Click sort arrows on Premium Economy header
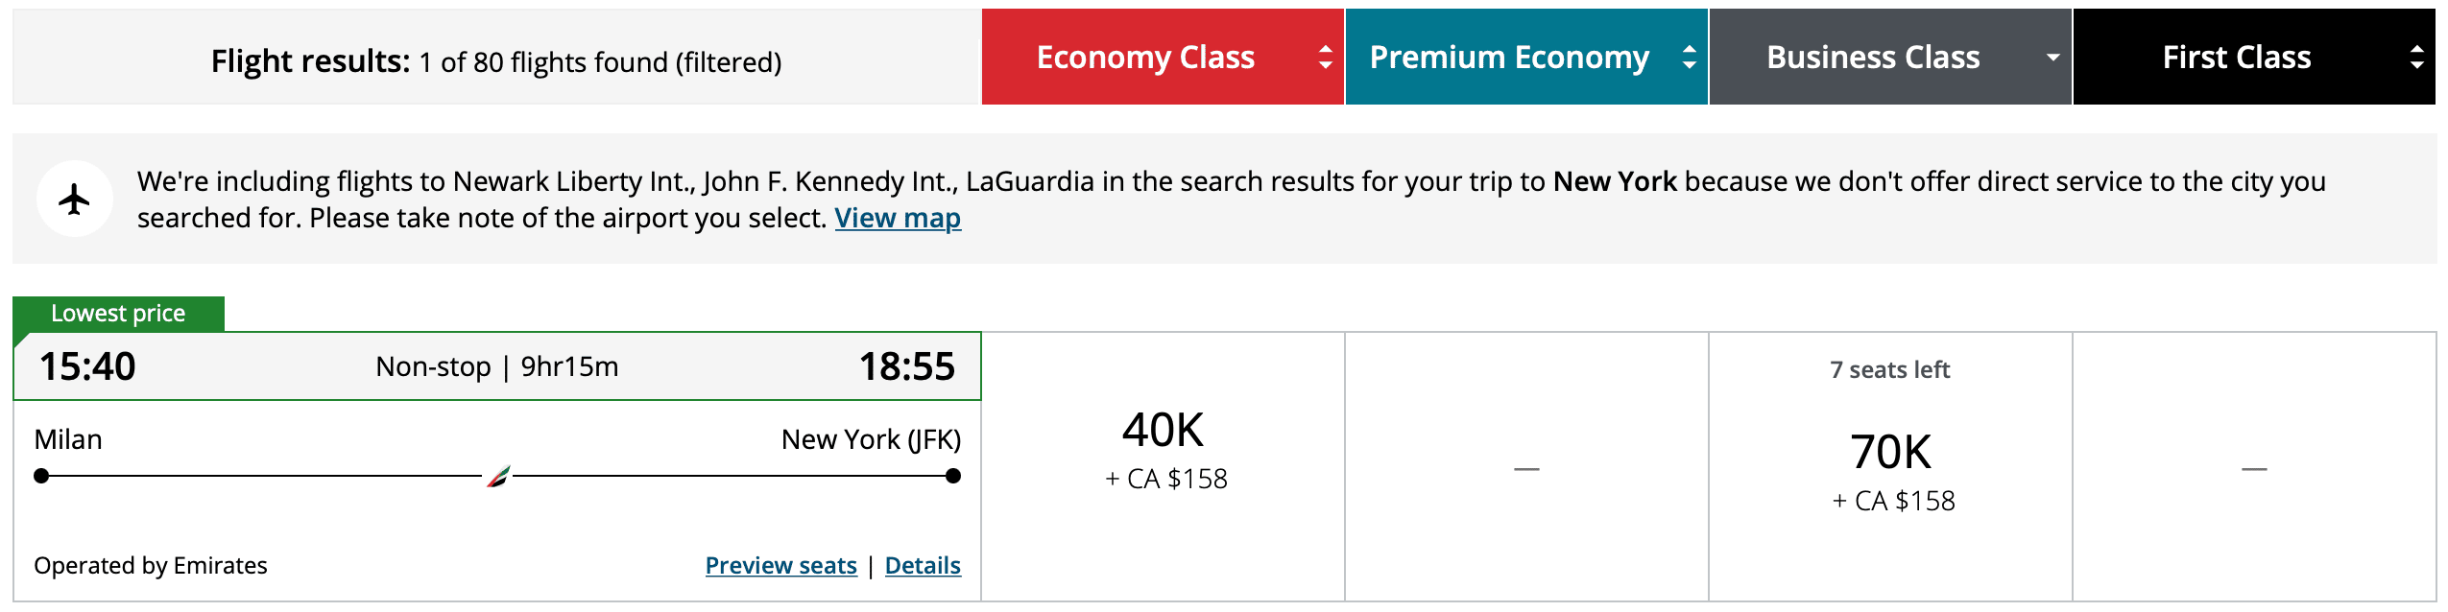The width and height of the screenshot is (2448, 612). (x=1689, y=58)
